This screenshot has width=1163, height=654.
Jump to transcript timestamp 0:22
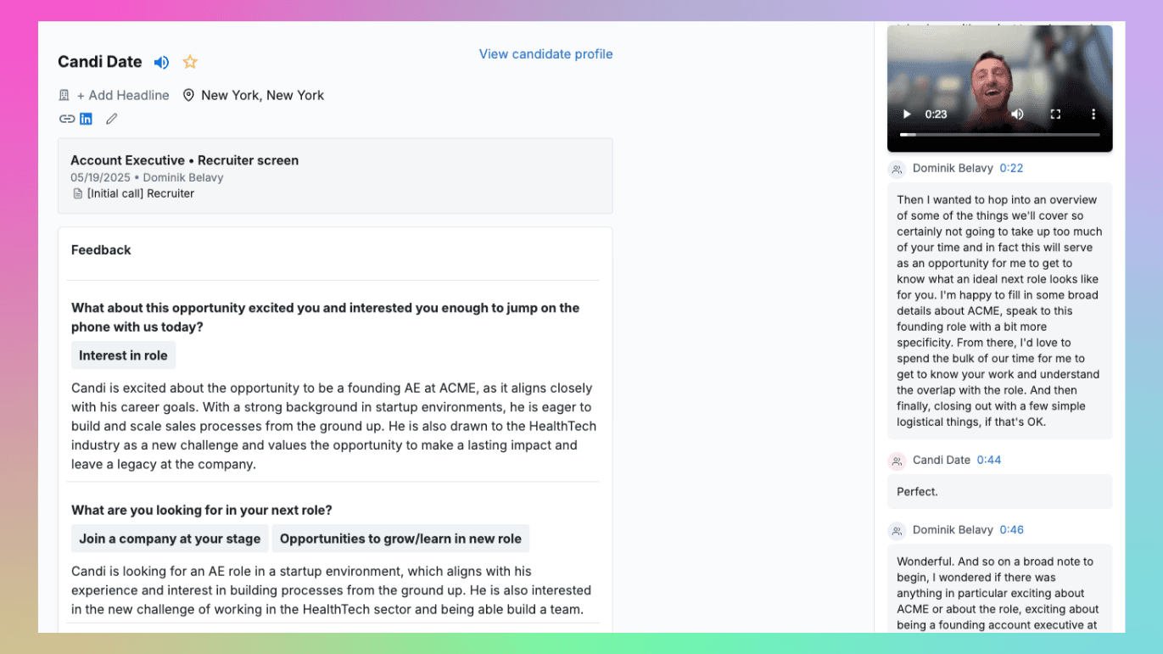pyautogui.click(x=1011, y=168)
